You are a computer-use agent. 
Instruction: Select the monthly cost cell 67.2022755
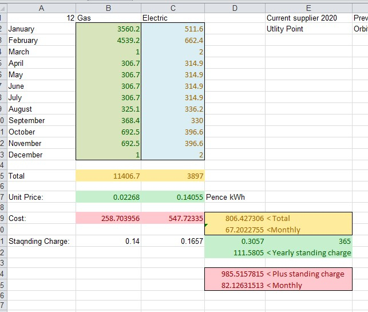point(235,230)
